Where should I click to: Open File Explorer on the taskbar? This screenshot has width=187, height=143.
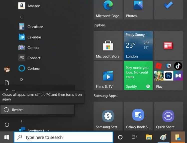149,137
